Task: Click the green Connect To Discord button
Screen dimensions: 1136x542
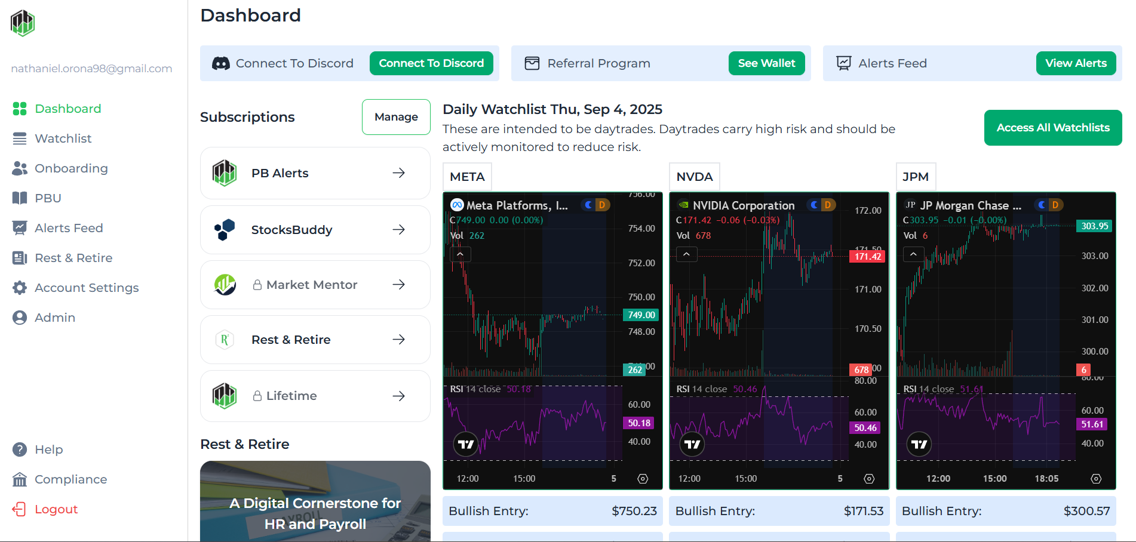Action: (431, 63)
